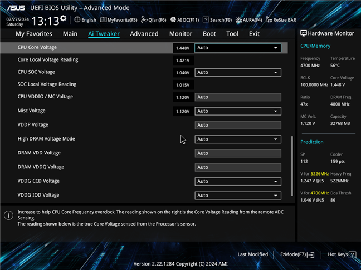
Task: Launch AI OC(F11) chip icon
Action: (x=173, y=20)
